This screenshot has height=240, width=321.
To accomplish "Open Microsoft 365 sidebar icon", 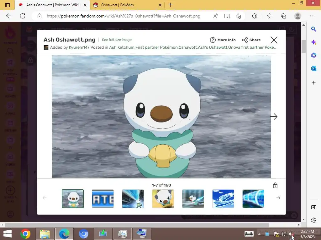I will point(313,55).
